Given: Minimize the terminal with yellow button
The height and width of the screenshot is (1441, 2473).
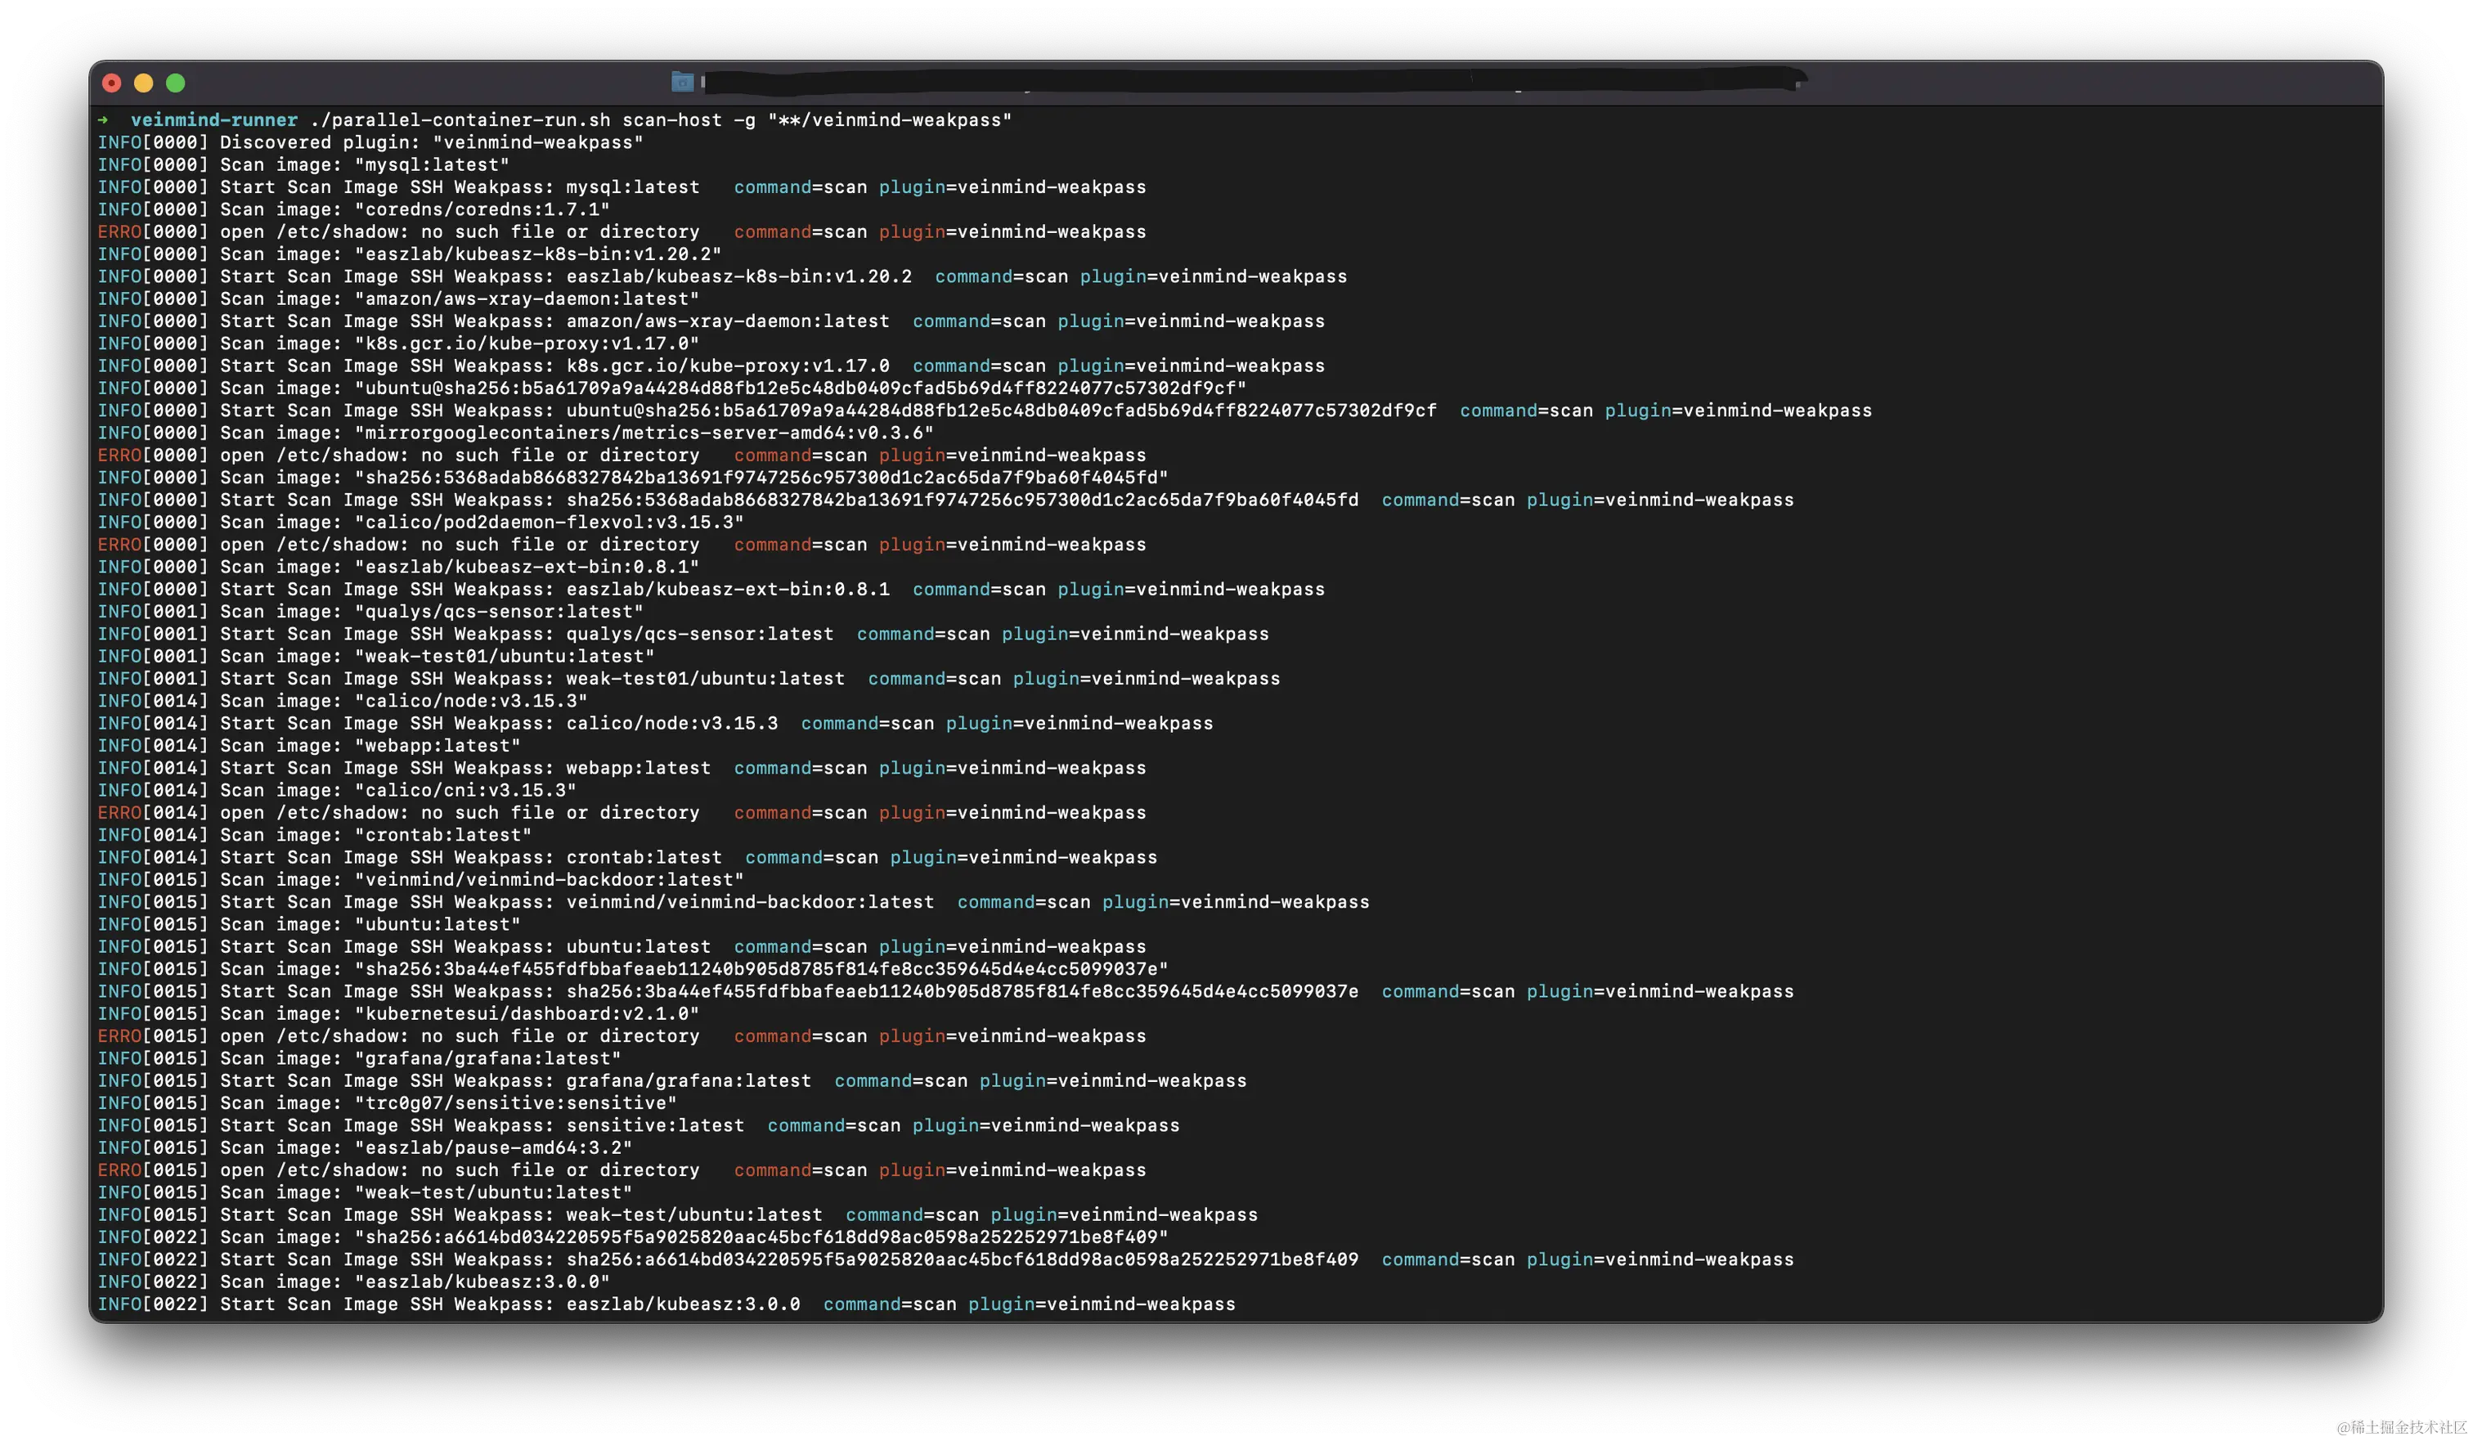Looking at the screenshot, I should click(x=143, y=83).
